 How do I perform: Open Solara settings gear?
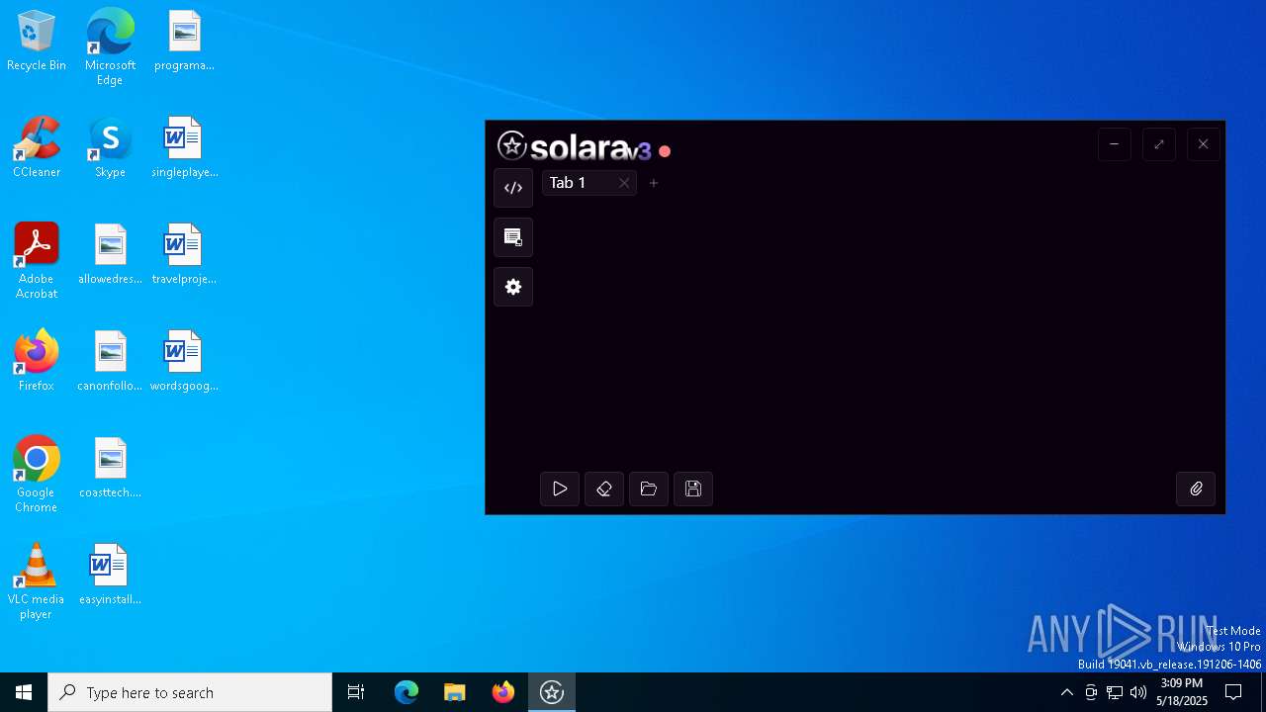click(513, 287)
